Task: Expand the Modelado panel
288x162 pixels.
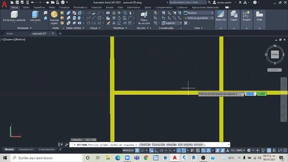Action: (x=24, y=28)
